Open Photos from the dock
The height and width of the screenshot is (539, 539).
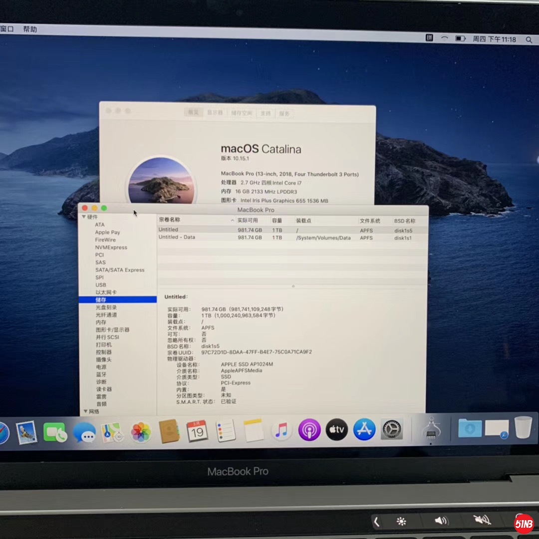tap(141, 432)
